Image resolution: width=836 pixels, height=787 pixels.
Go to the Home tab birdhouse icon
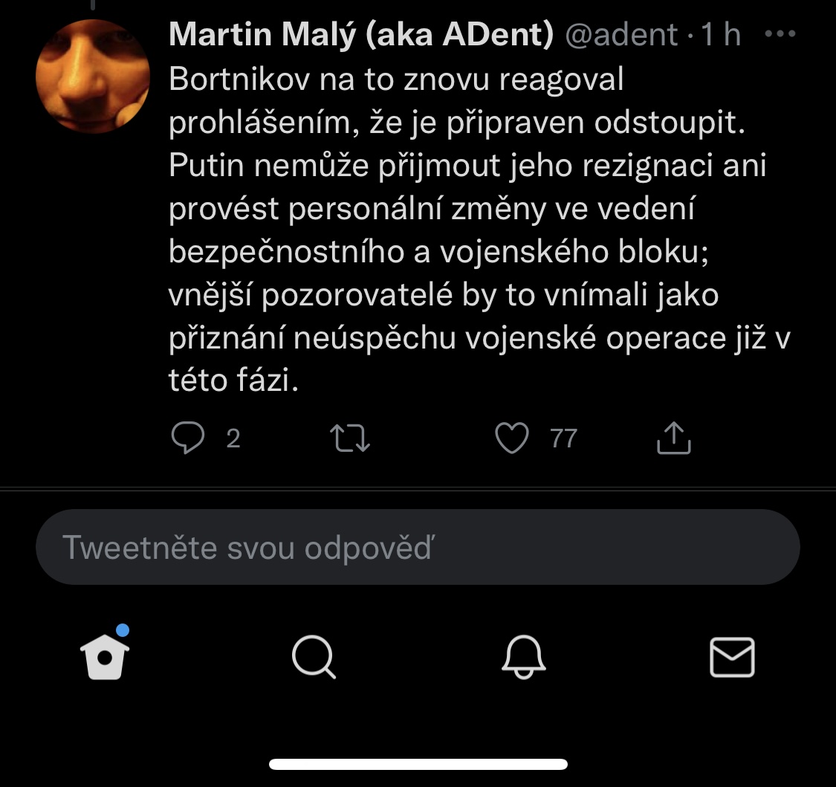coord(105,657)
